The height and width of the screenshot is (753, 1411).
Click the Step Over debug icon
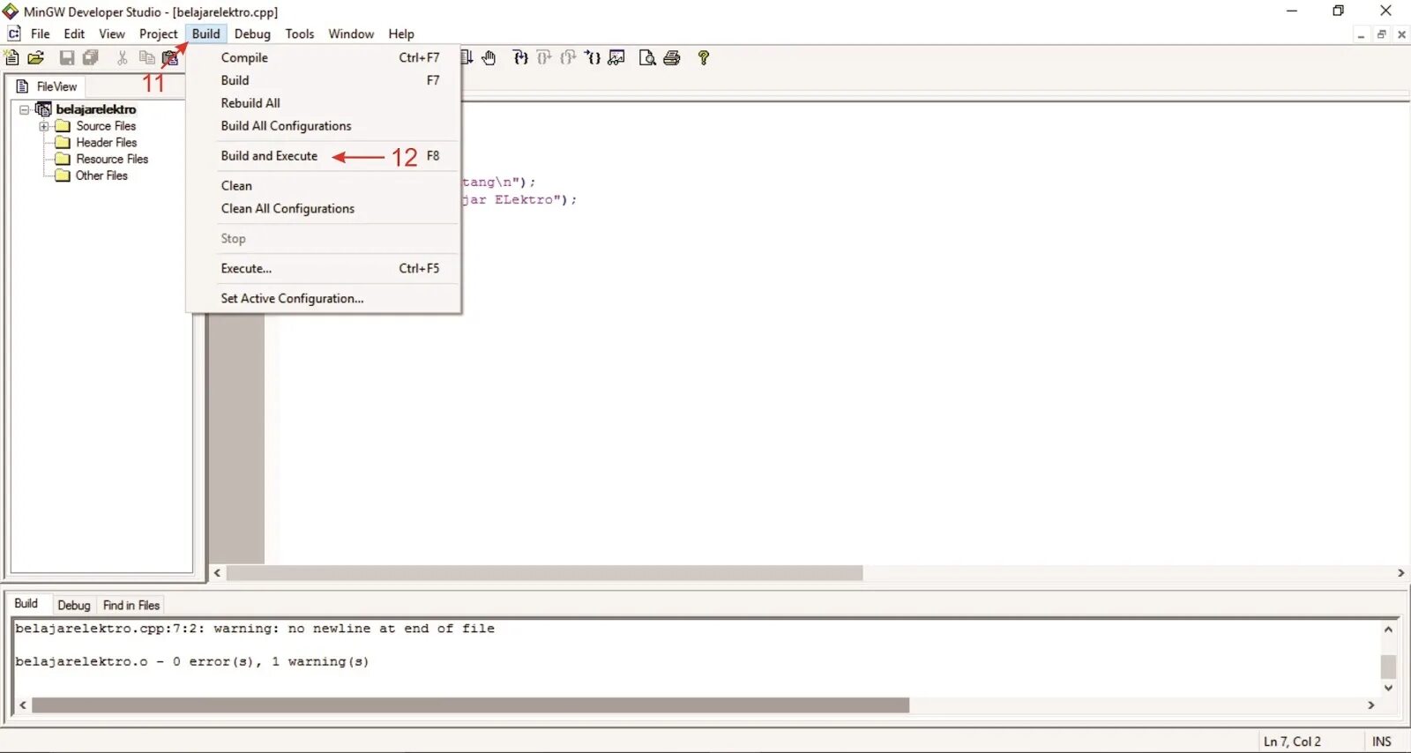point(544,57)
